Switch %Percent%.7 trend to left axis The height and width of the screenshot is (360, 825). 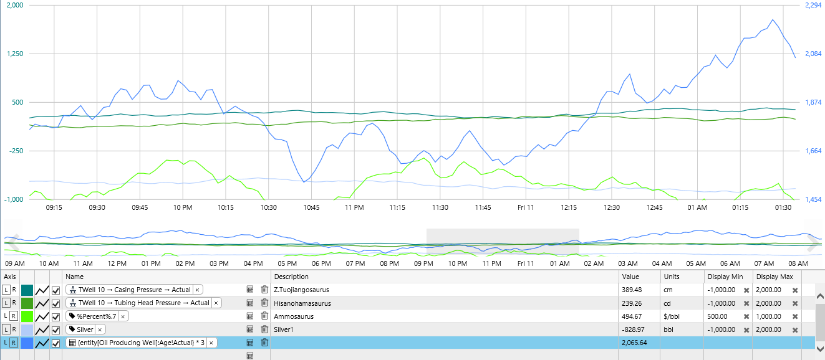(x=6, y=316)
